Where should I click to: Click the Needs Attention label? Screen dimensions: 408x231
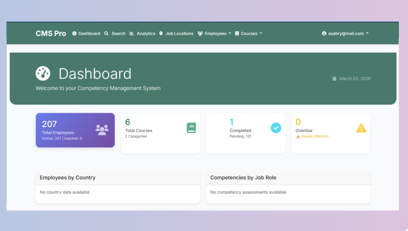315,136
